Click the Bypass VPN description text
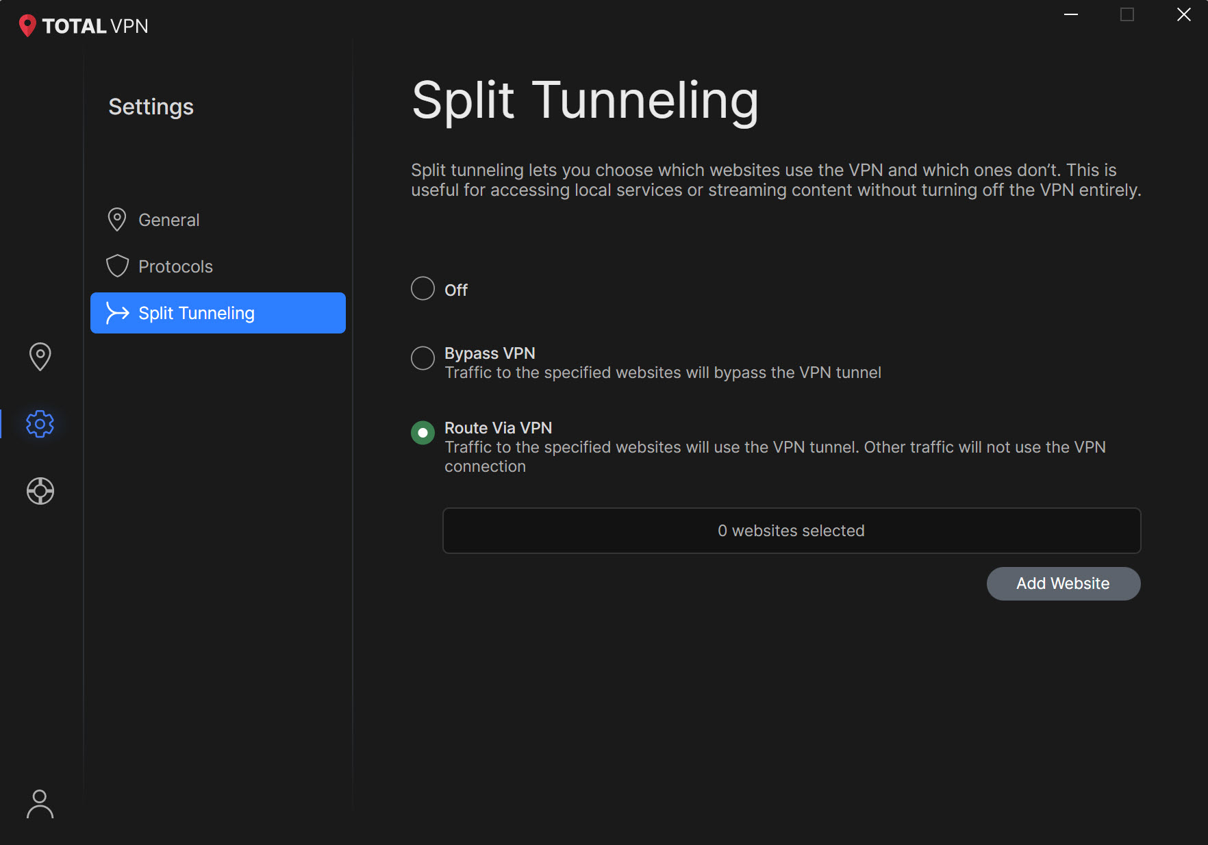Image resolution: width=1208 pixels, height=845 pixels. [x=663, y=373]
